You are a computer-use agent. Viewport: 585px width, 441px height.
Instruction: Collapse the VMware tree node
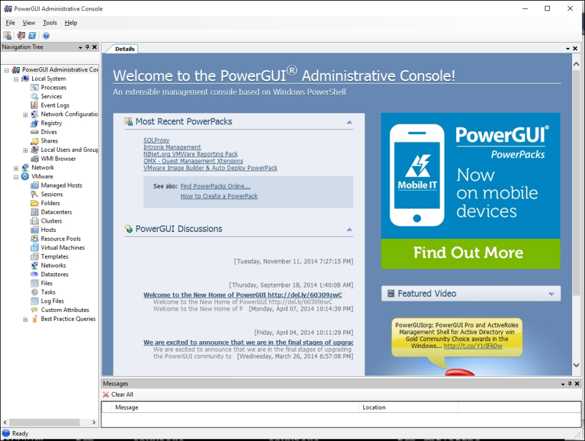point(16,177)
